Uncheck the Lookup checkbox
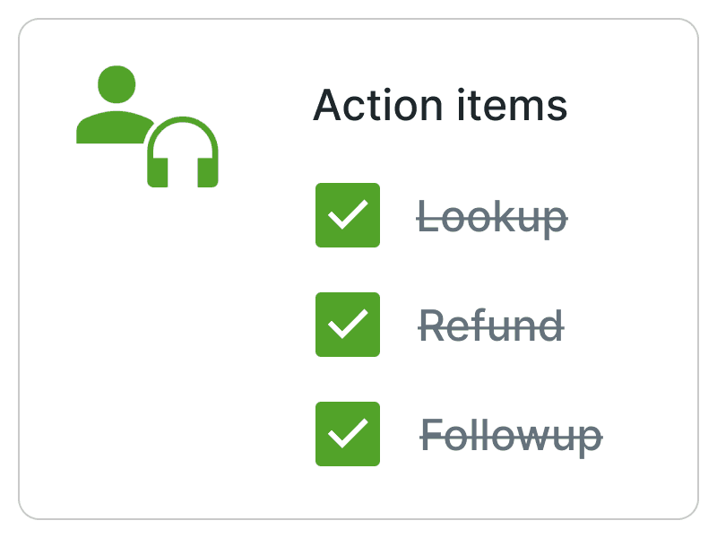The width and height of the screenshot is (717, 538). click(348, 215)
